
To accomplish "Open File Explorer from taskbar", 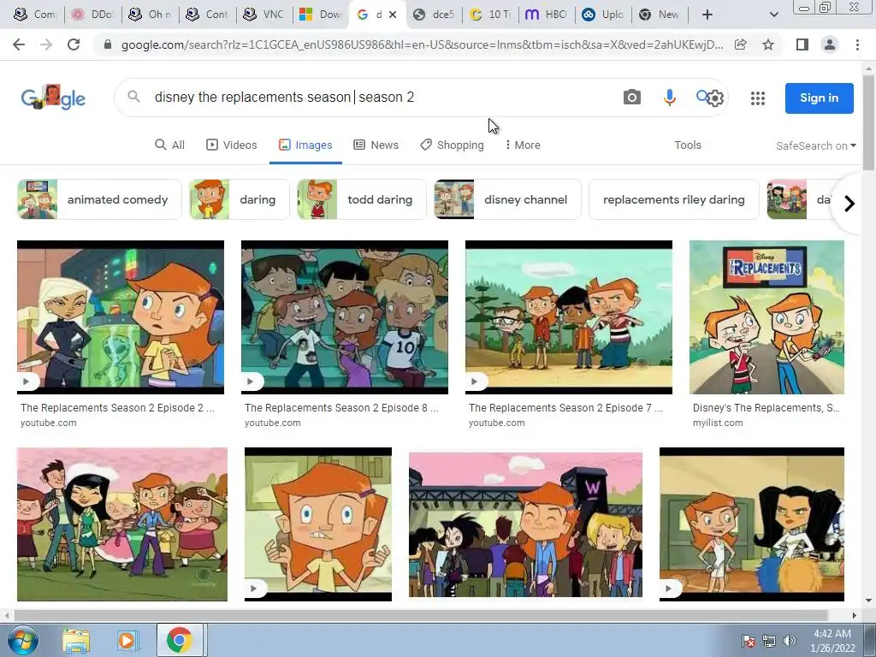I will pos(76,641).
